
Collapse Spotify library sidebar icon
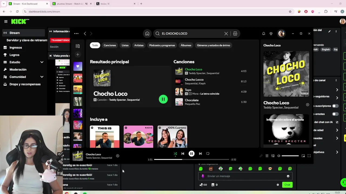pos(78,46)
